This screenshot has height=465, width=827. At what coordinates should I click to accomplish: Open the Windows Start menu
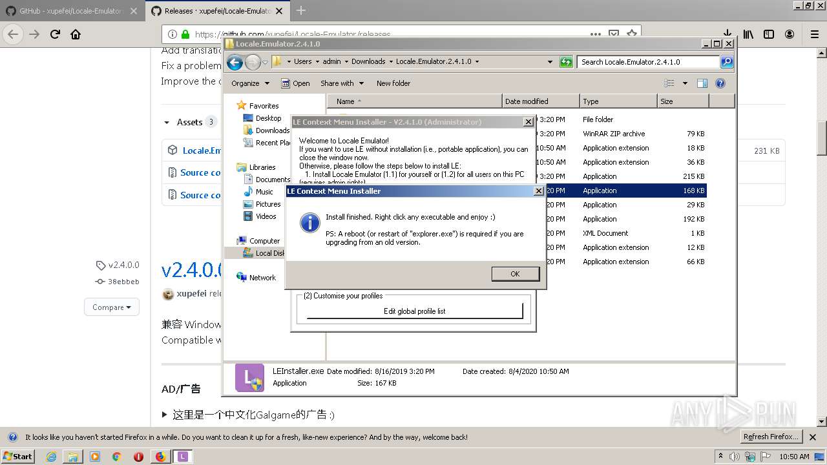pos(18,456)
